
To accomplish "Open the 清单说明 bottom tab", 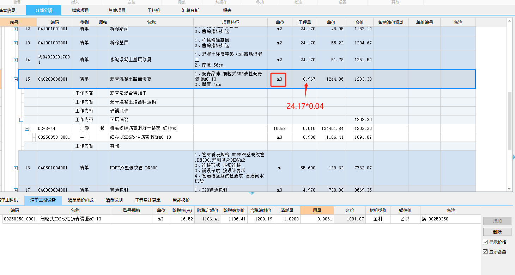I will point(114,200).
